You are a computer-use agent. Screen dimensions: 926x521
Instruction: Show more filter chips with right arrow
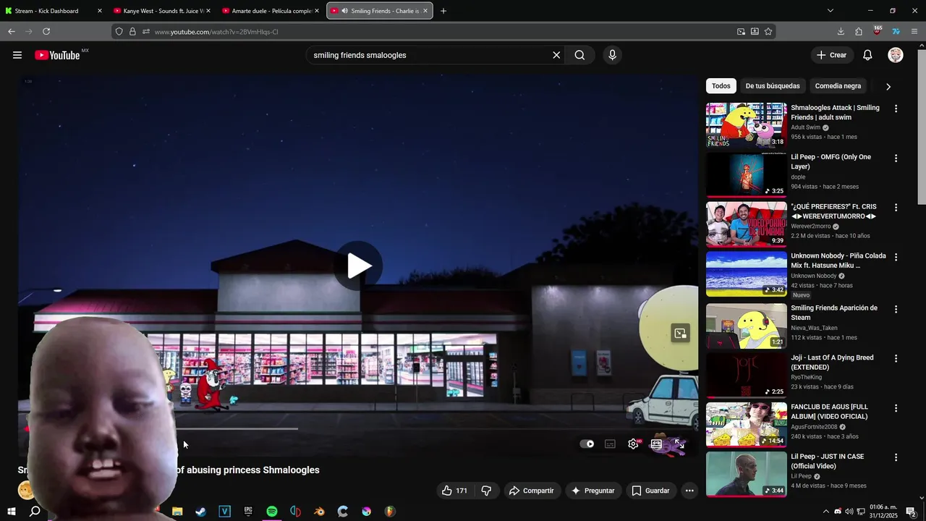point(888,86)
